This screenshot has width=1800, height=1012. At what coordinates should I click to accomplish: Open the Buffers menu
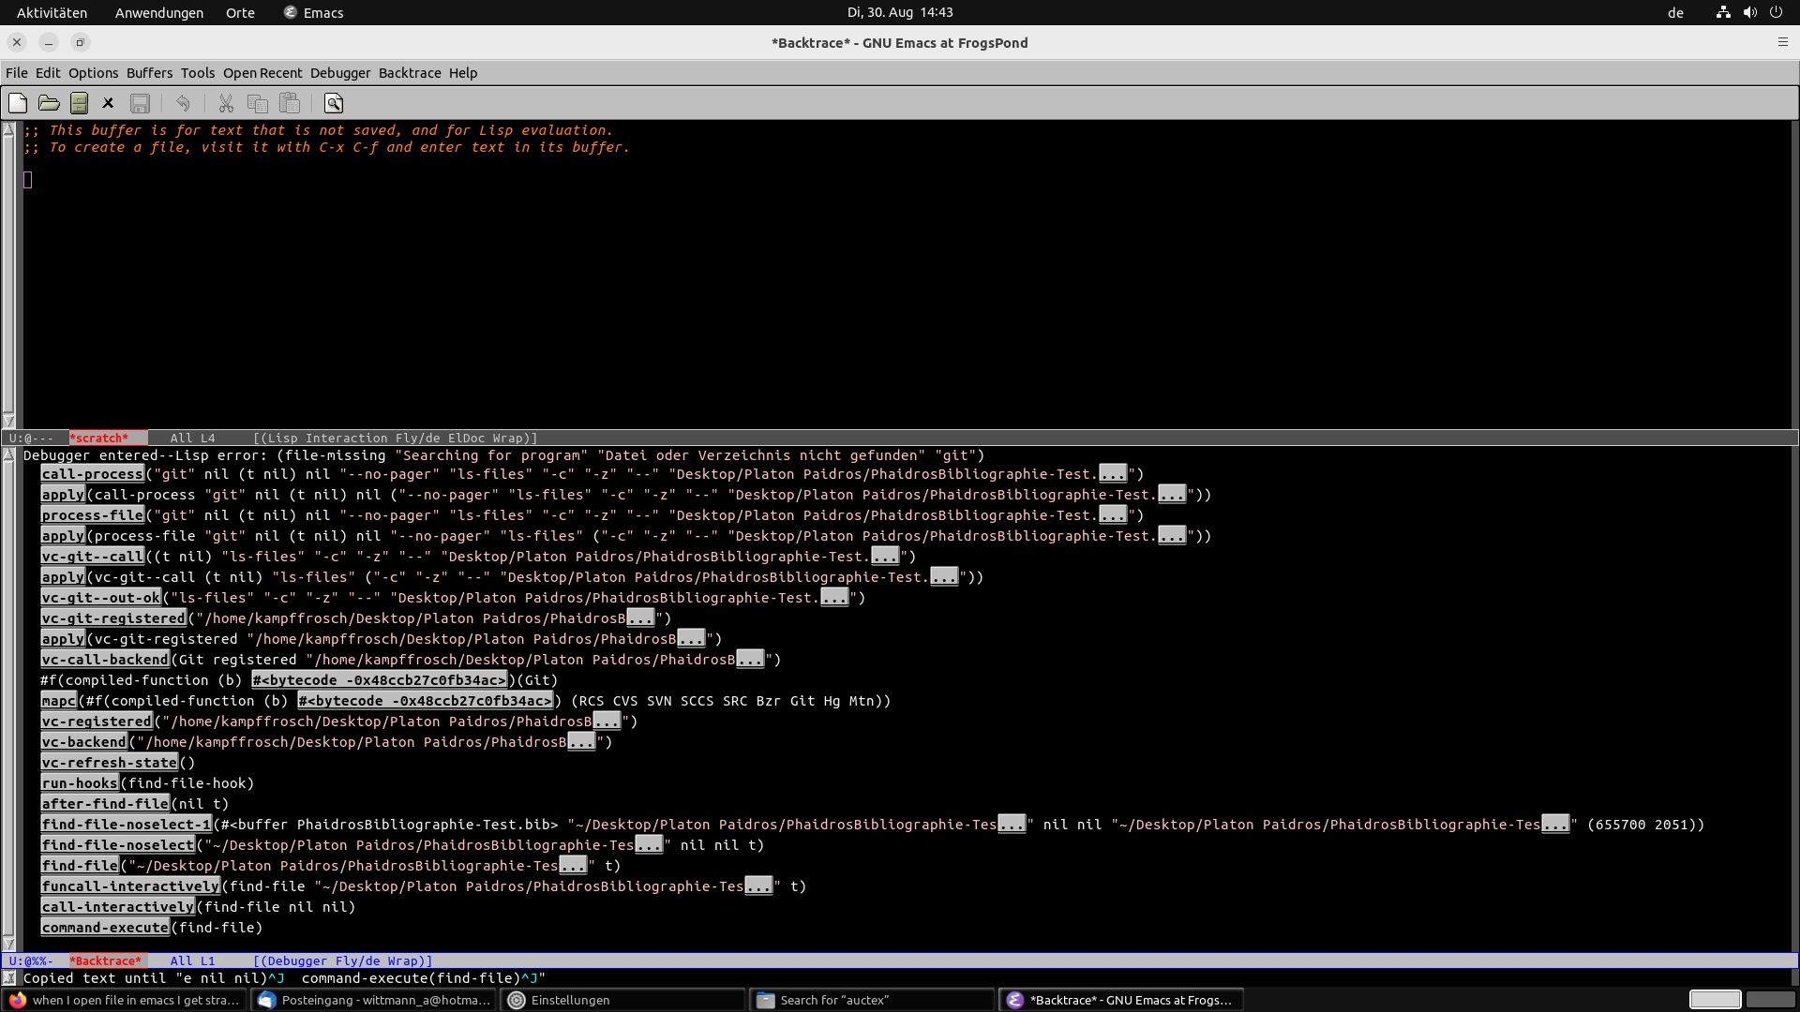(149, 73)
